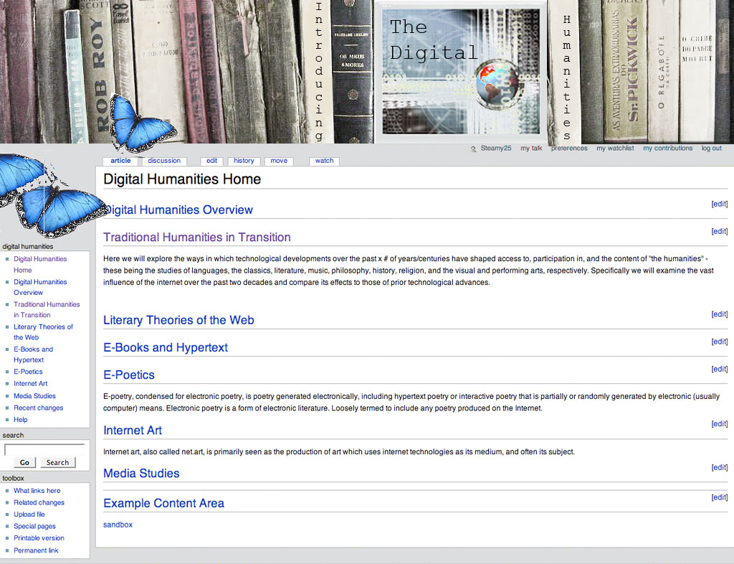Edit the E-Books and Hypertext section
Screen dimensions: 734x564
click(720, 342)
